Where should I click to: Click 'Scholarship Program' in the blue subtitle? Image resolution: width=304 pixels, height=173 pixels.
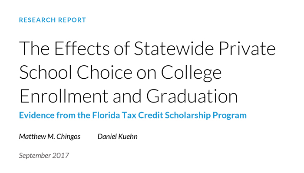click(206, 115)
